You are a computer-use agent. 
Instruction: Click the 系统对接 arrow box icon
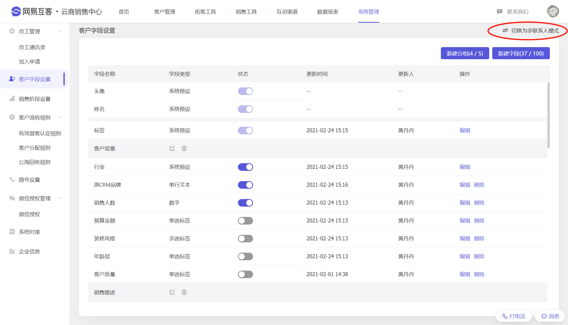coord(12,232)
